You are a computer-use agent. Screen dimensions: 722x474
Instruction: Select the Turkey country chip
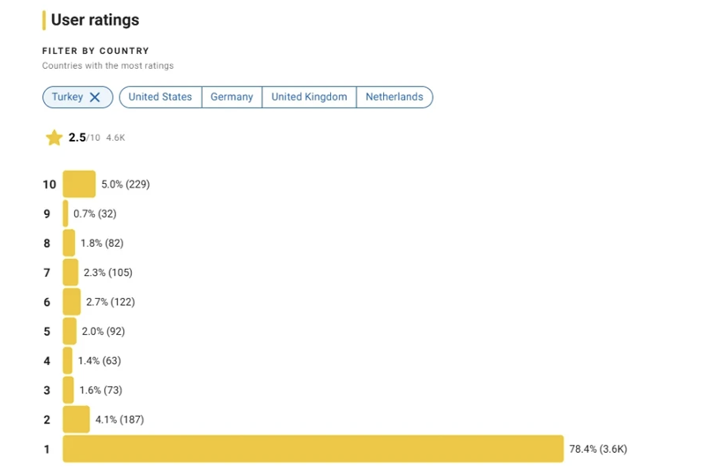point(77,97)
